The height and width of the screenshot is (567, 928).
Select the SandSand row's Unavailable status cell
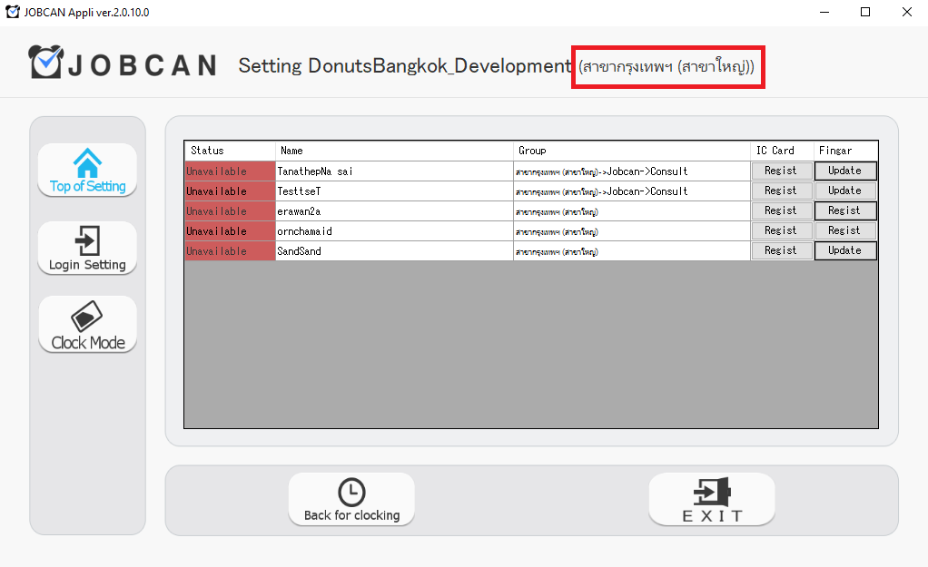230,251
